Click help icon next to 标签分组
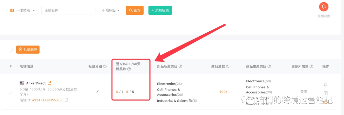 point(105,66)
